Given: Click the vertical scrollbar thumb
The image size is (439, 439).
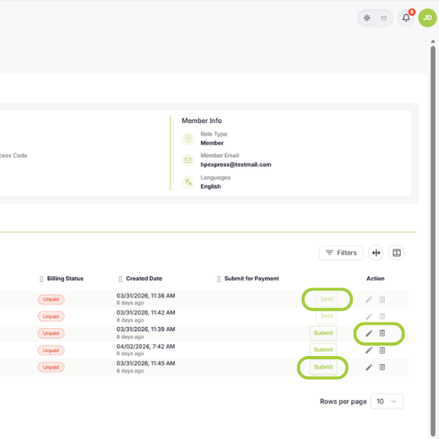Looking at the screenshot, I should point(433,241).
